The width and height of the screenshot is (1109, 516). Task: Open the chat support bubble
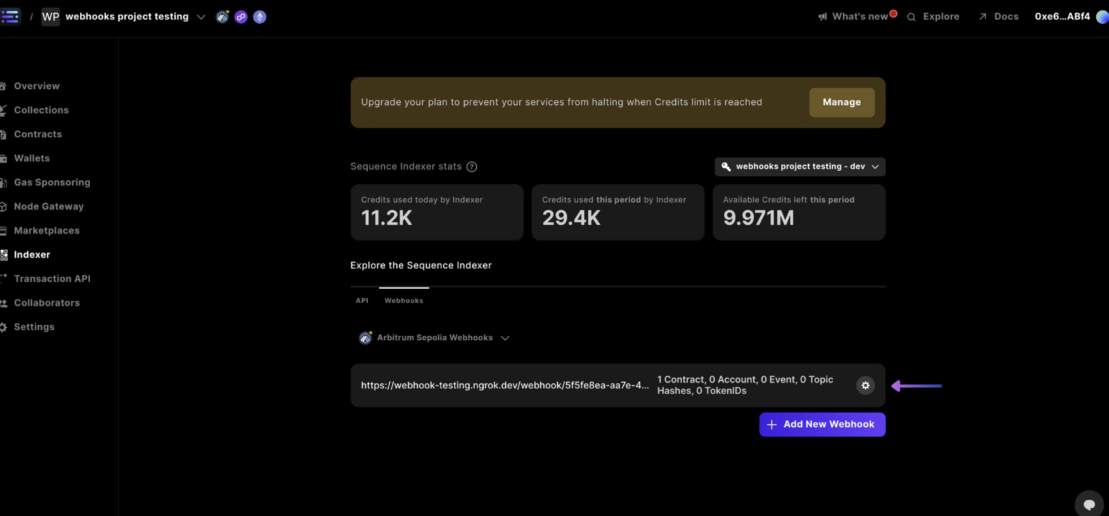[x=1089, y=504]
